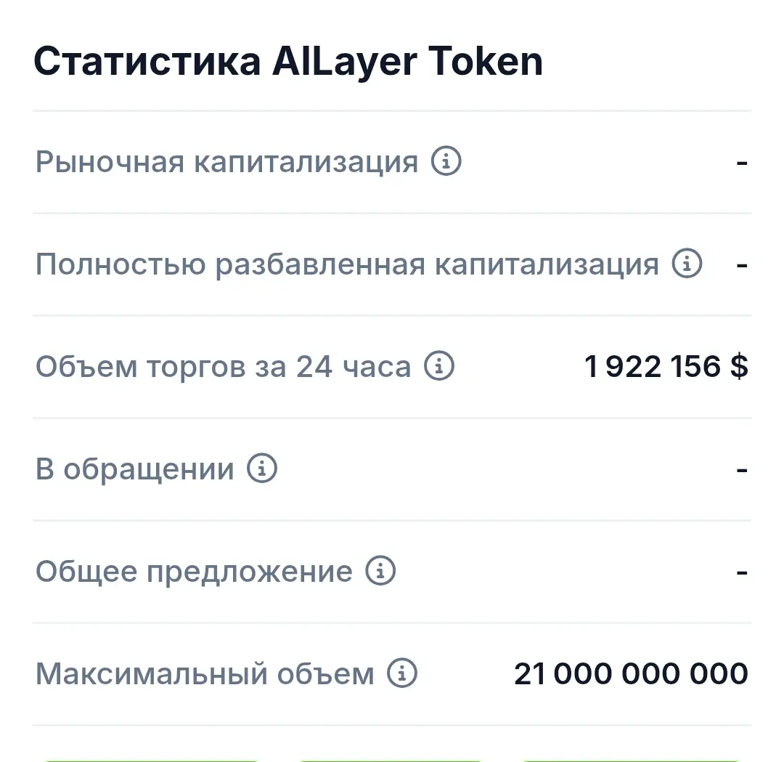Select the Общее предложение label

tap(194, 572)
